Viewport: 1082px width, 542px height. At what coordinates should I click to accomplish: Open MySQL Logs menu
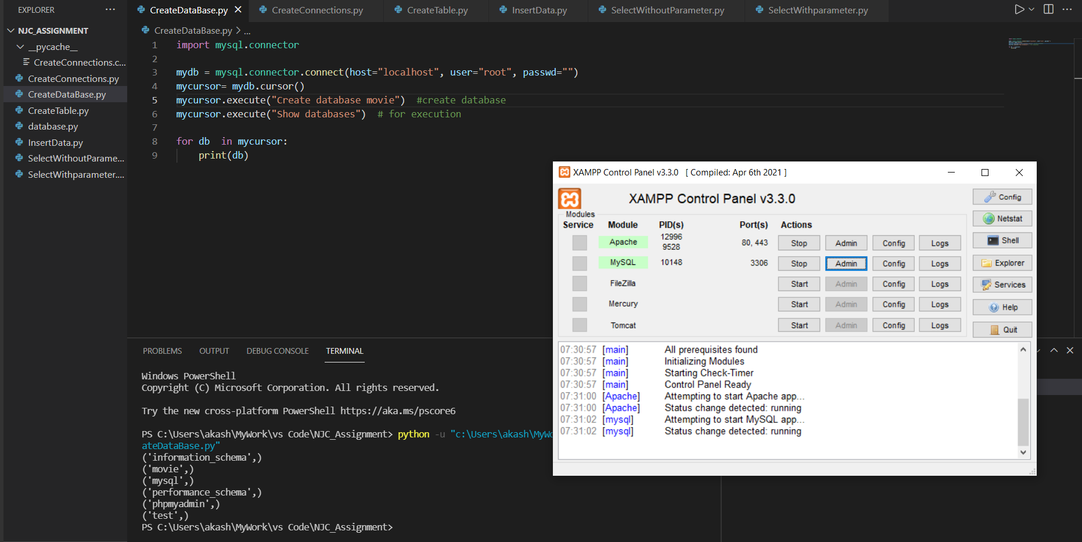[940, 263]
